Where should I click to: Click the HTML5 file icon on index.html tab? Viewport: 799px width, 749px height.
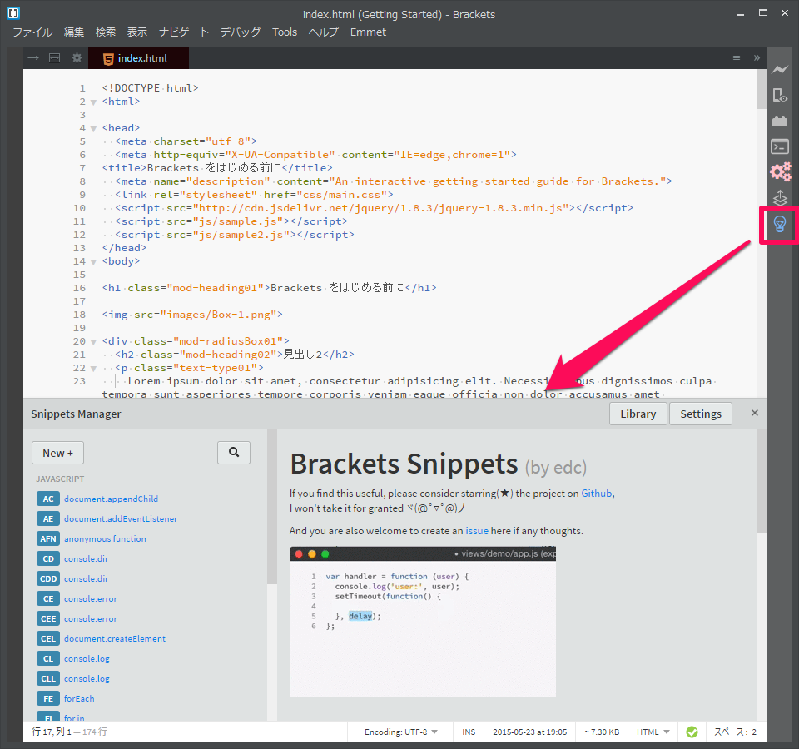click(108, 58)
